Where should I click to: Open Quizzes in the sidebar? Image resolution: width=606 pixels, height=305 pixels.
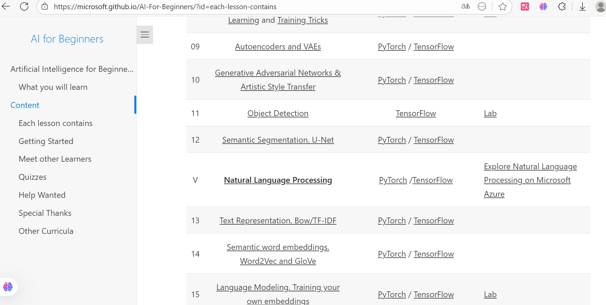(x=32, y=177)
